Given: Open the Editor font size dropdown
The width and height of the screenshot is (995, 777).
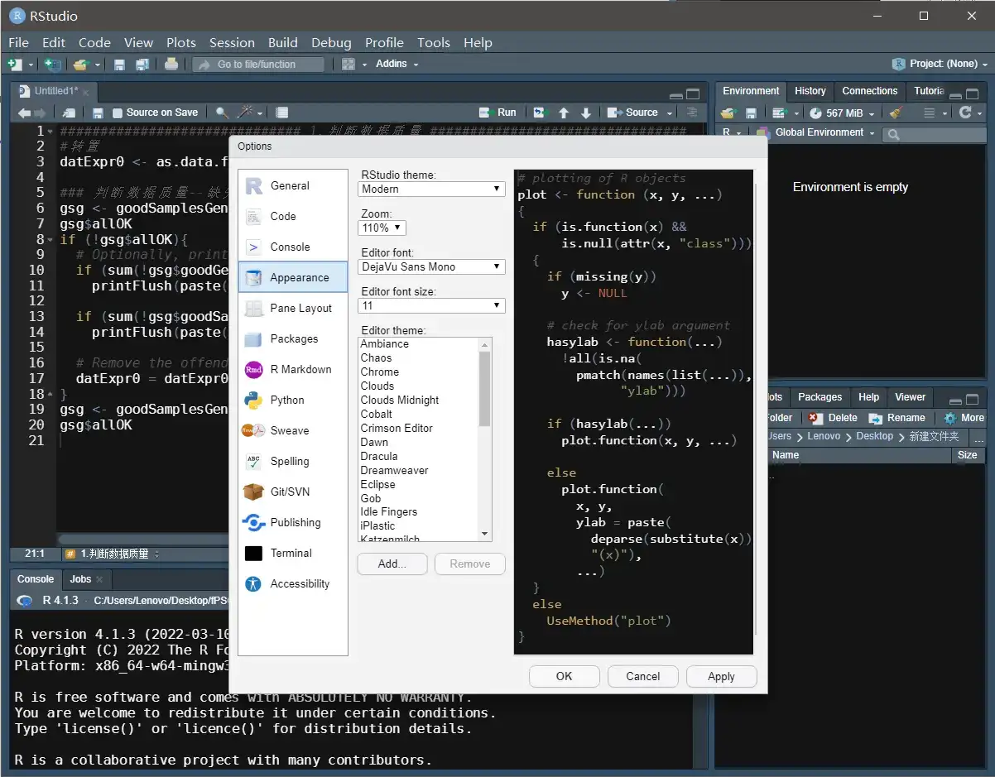Looking at the screenshot, I should pyautogui.click(x=431, y=305).
